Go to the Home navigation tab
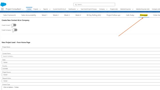 point(29,9)
